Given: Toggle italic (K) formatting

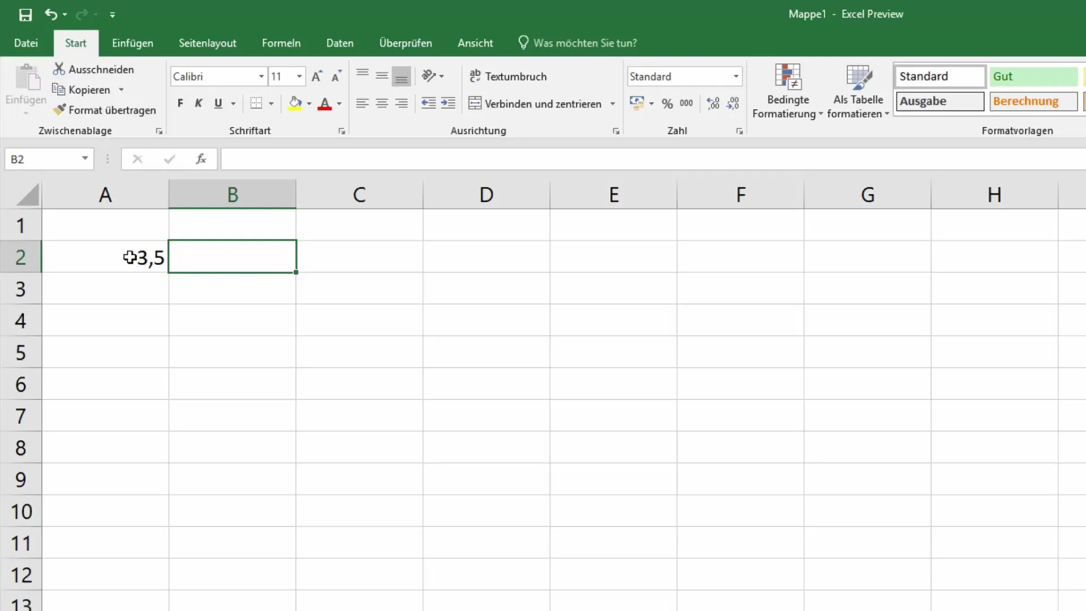Looking at the screenshot, I should (199, 104).
